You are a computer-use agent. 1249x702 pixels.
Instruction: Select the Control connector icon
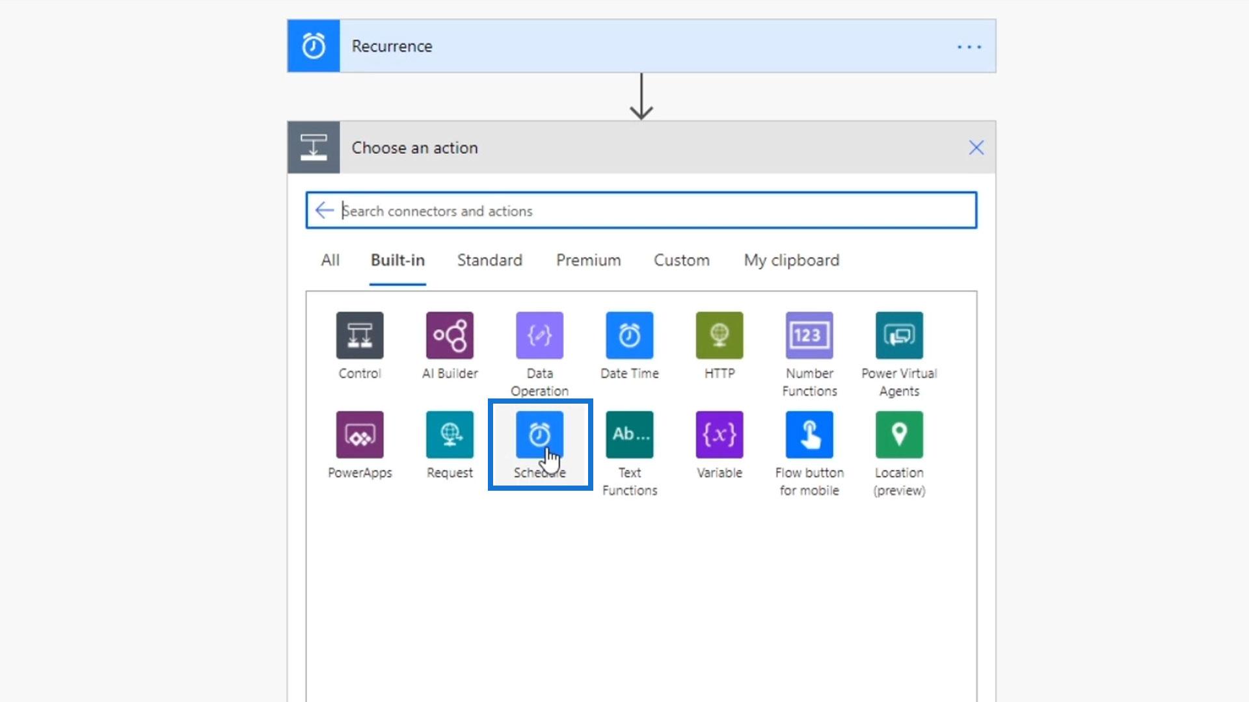[360, 335]
